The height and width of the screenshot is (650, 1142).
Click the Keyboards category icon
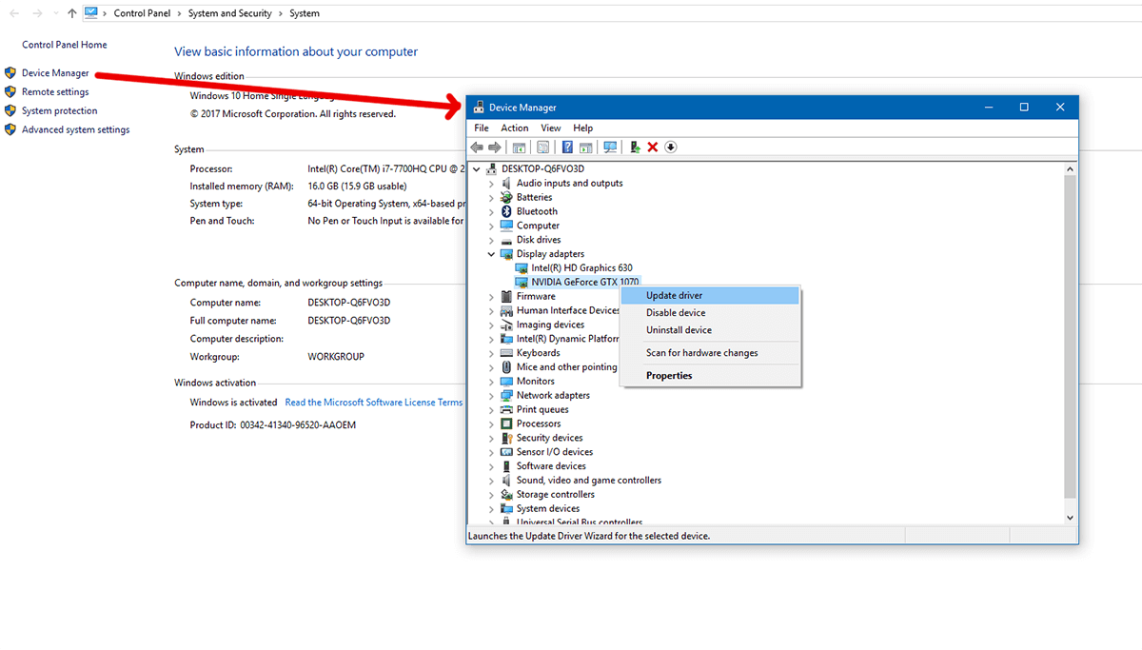pyautogui.click(x=506, y=353)
